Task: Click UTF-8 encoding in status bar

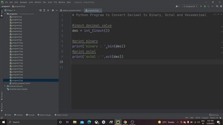Action: (x=198, y=118)
